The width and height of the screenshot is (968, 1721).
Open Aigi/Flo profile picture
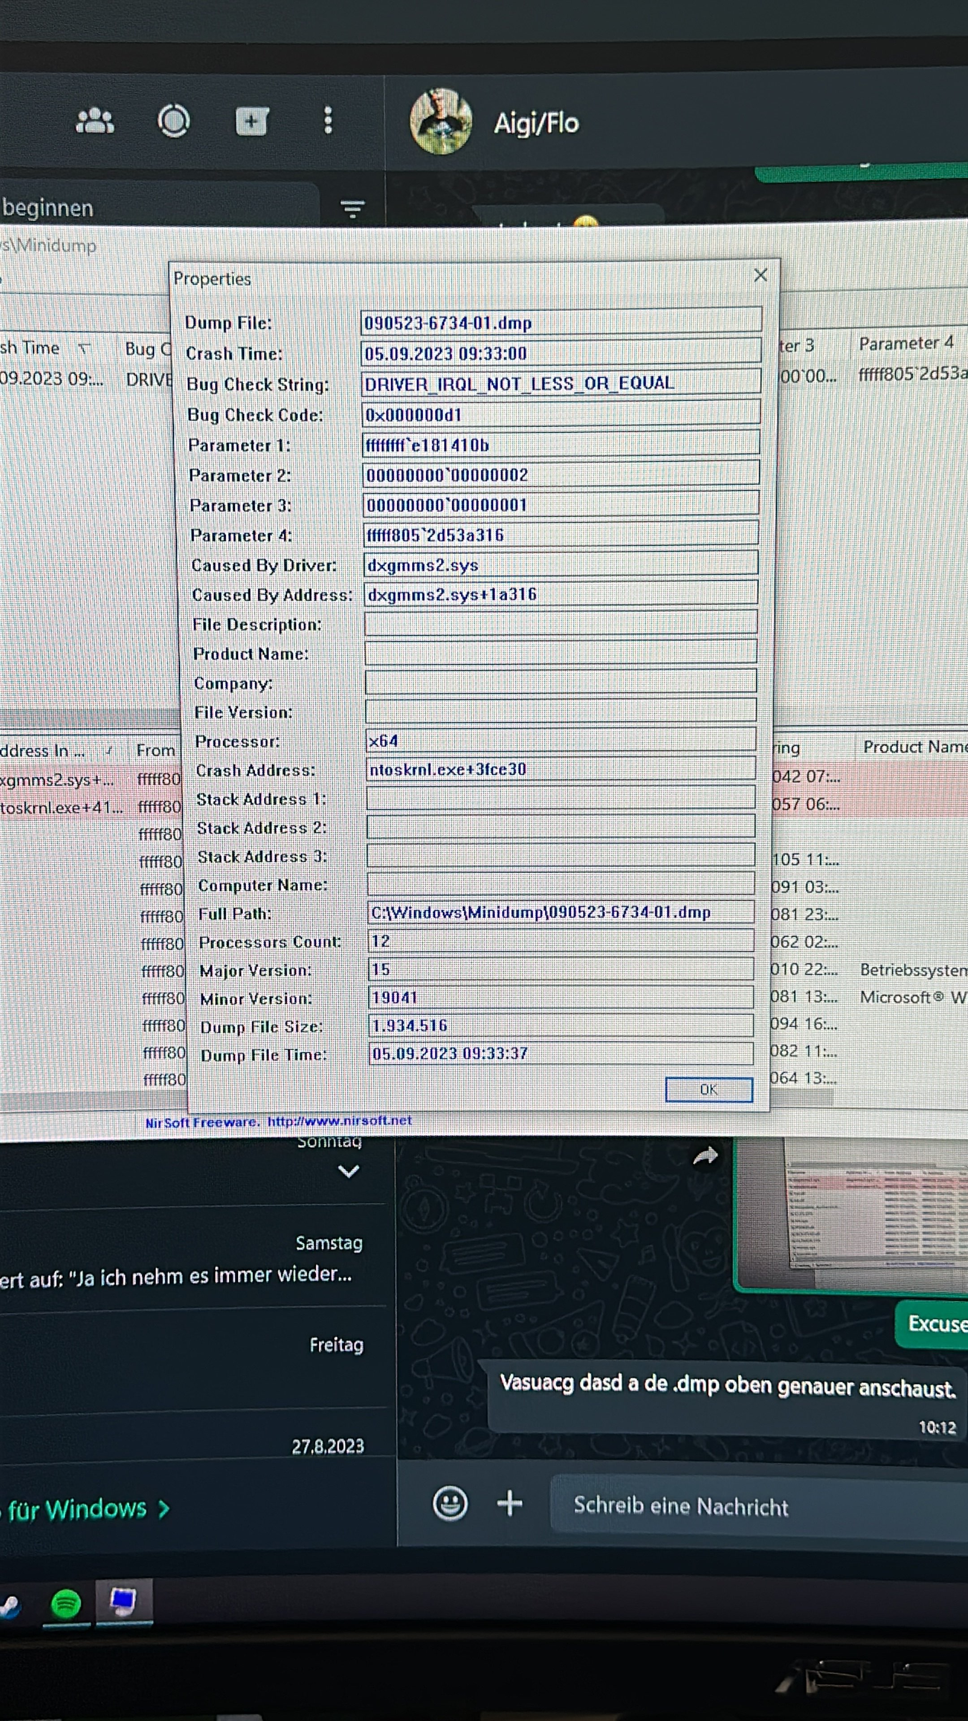440,121
